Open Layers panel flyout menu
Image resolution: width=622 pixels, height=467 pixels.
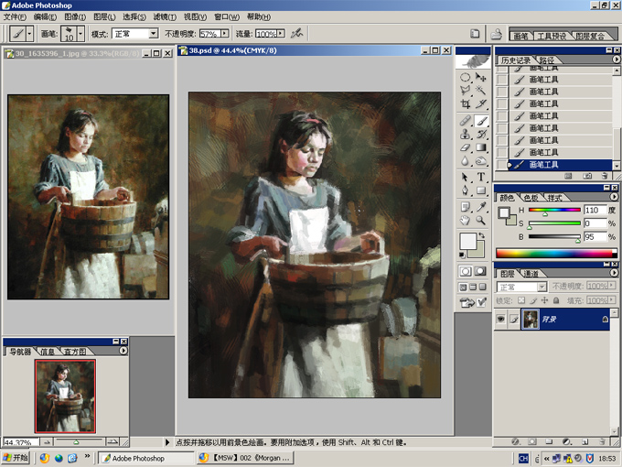[614, 273]
